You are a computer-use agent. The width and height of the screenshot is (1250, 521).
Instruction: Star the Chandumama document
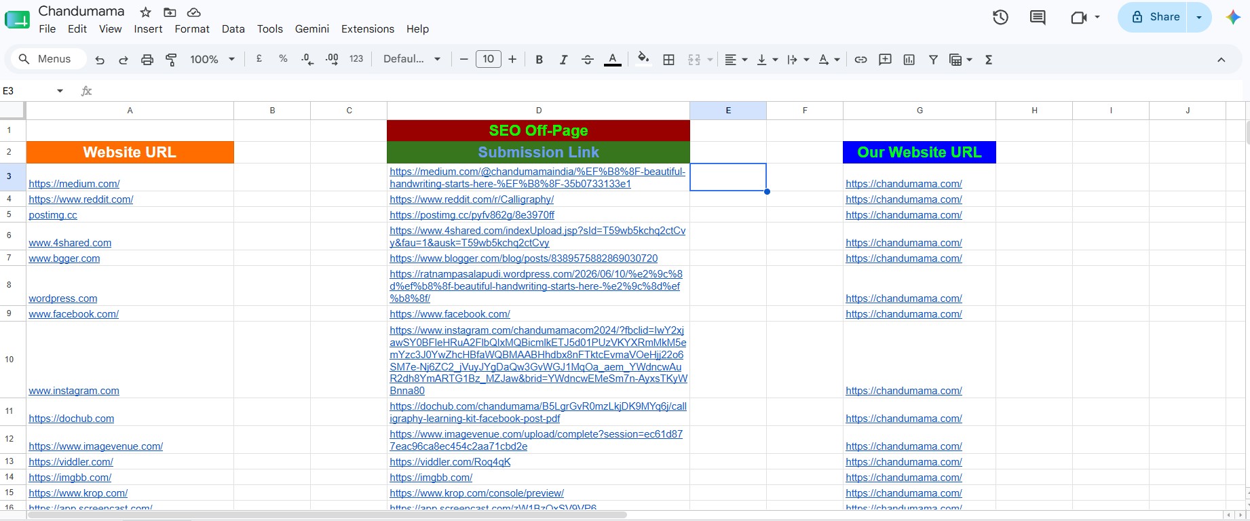tap(145, 12)
